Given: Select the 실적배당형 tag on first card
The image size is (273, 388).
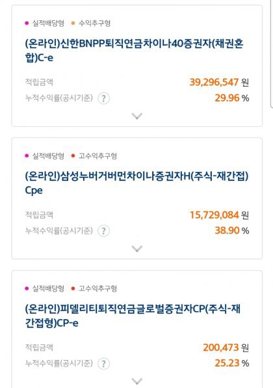Looking at the screenshot, I should point(45,23).
